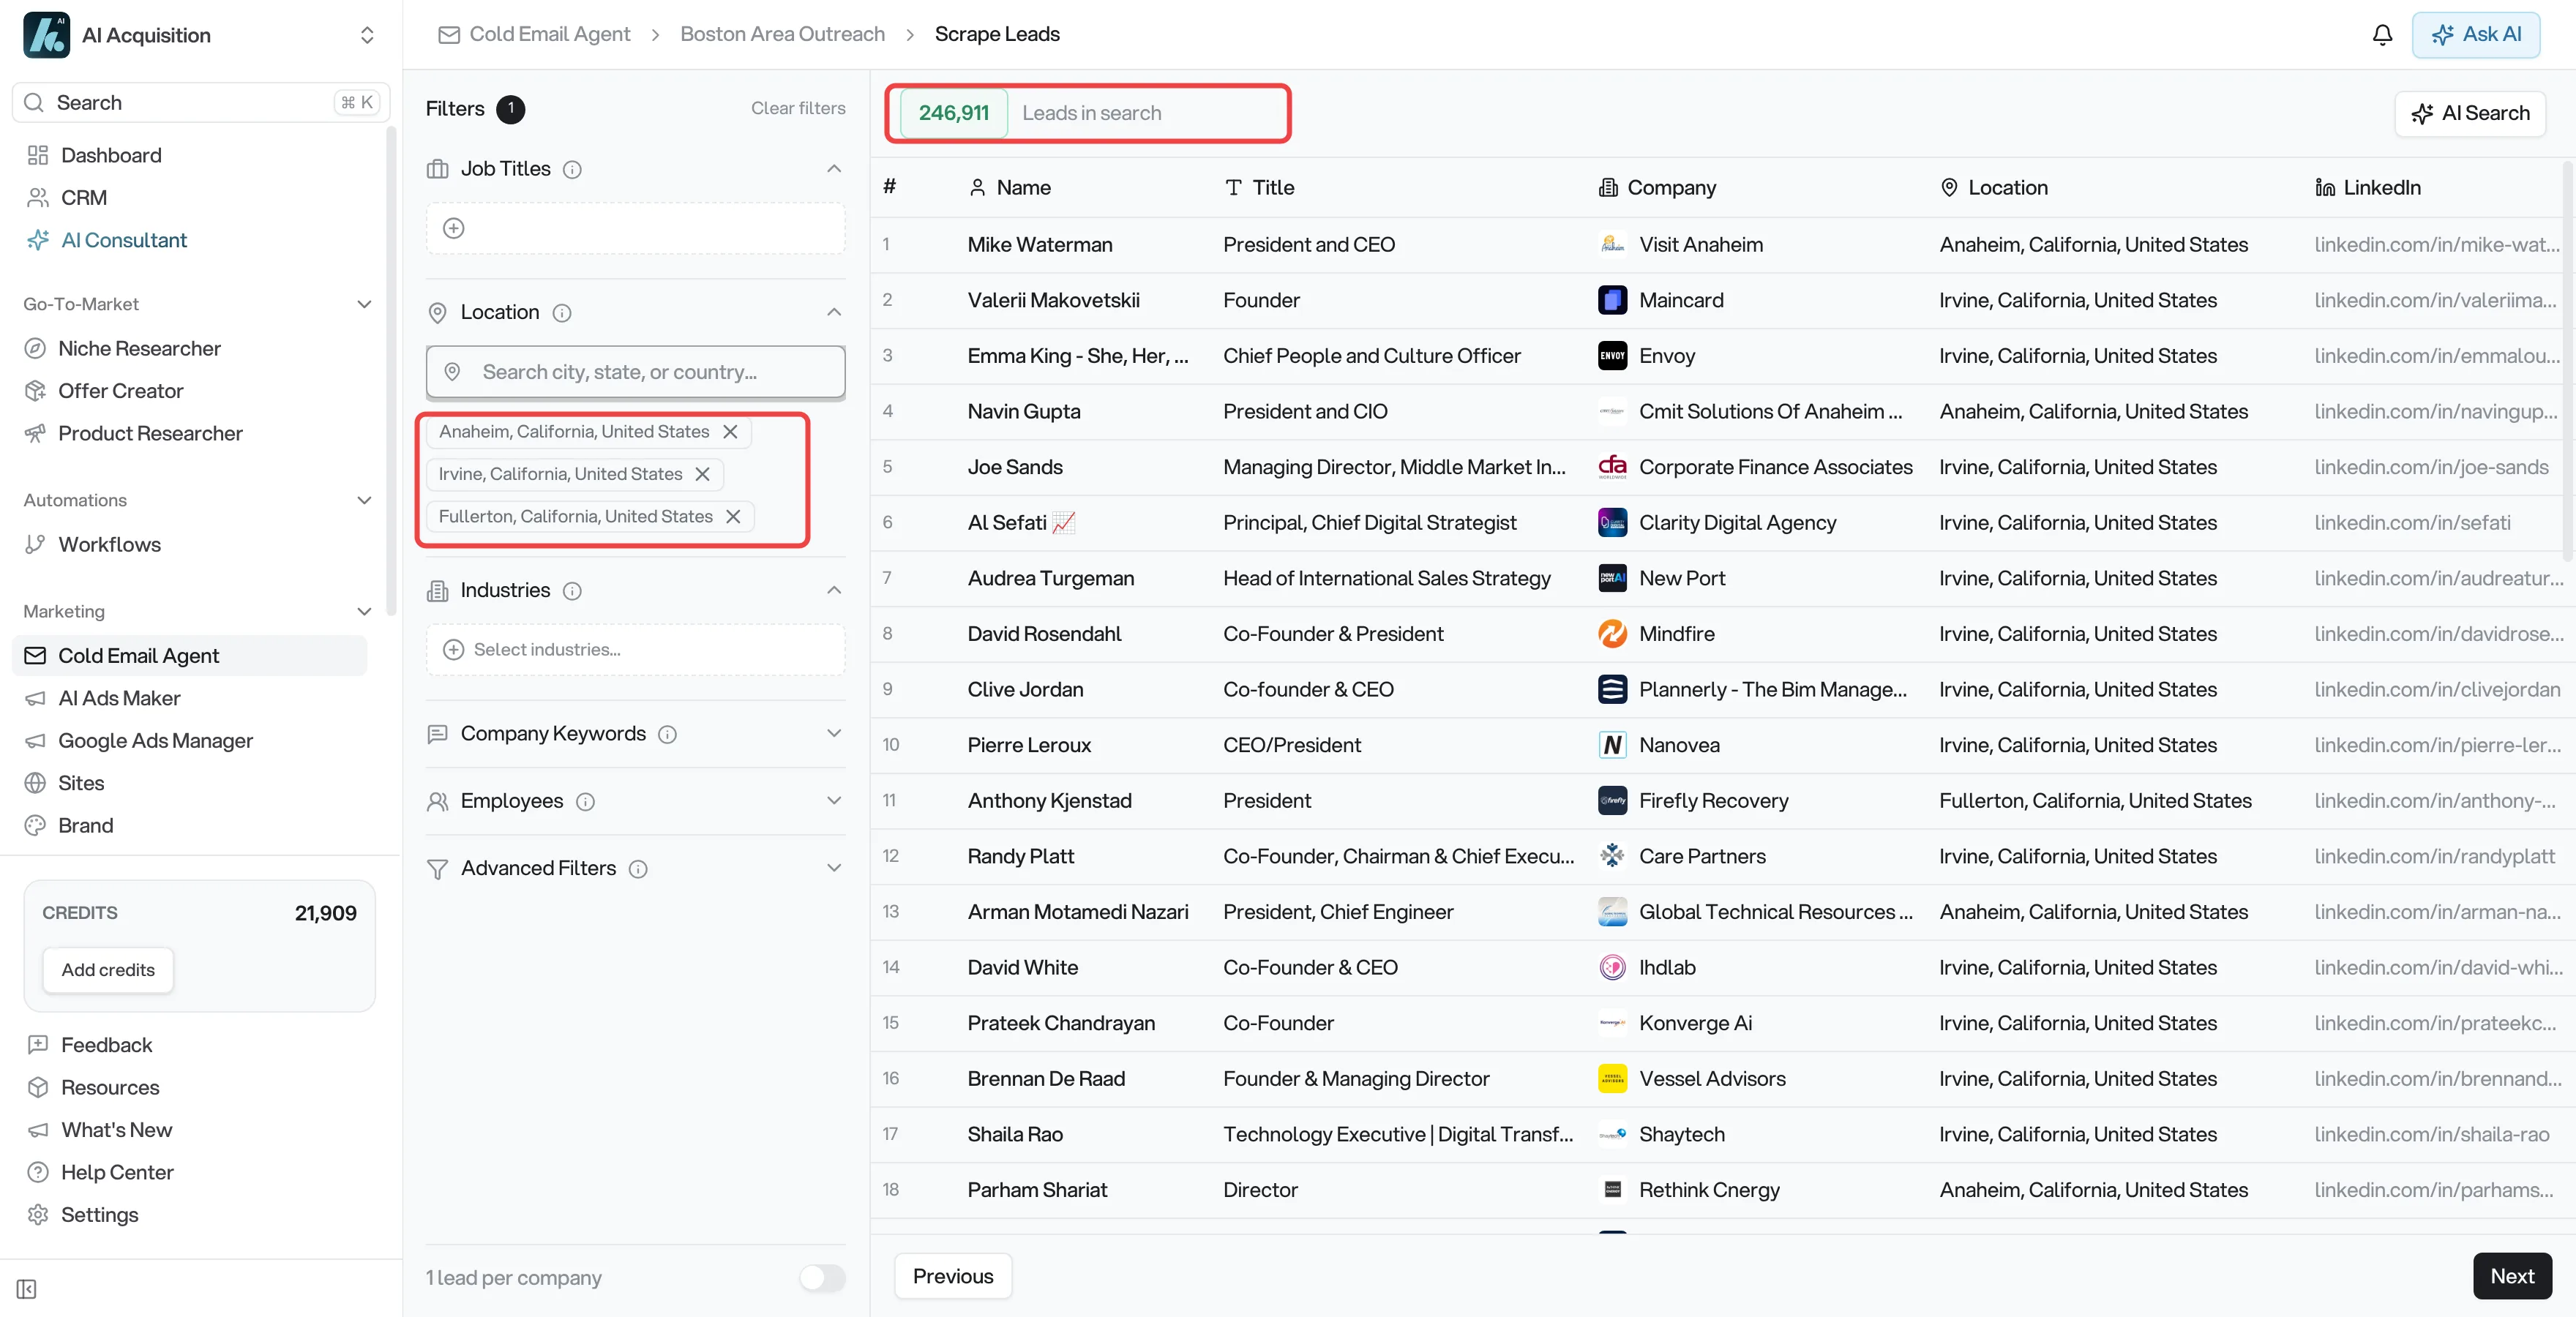The width and height of the screenshot is (2576, 1317).
Task: Open the notifications bell
Action: (2382, 35)
